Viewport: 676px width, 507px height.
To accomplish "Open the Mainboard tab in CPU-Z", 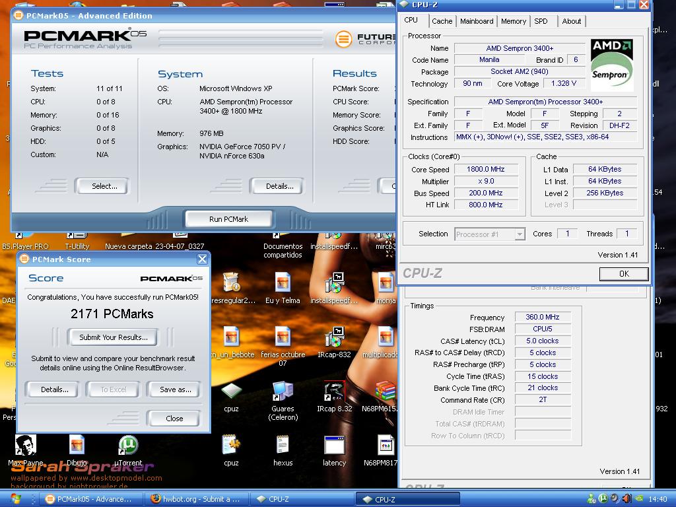I will (x=477, y=21).
